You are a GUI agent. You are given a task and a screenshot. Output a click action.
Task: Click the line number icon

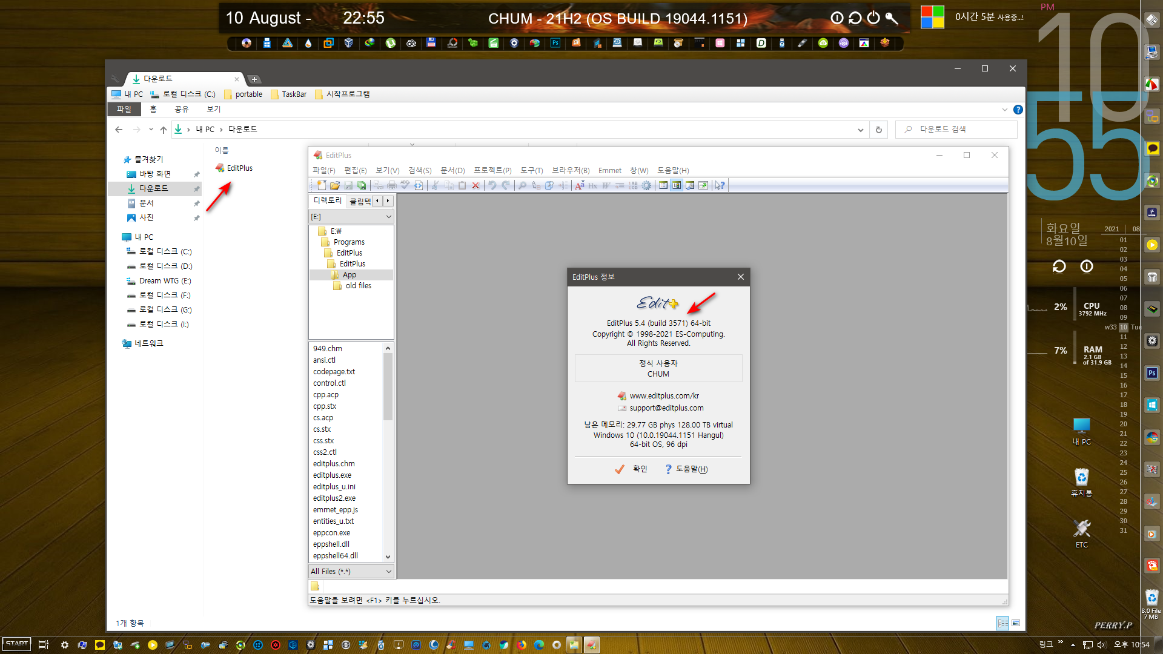633,185
